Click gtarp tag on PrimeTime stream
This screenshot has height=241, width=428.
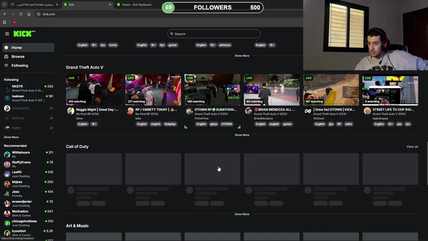[x=214, y=124]
